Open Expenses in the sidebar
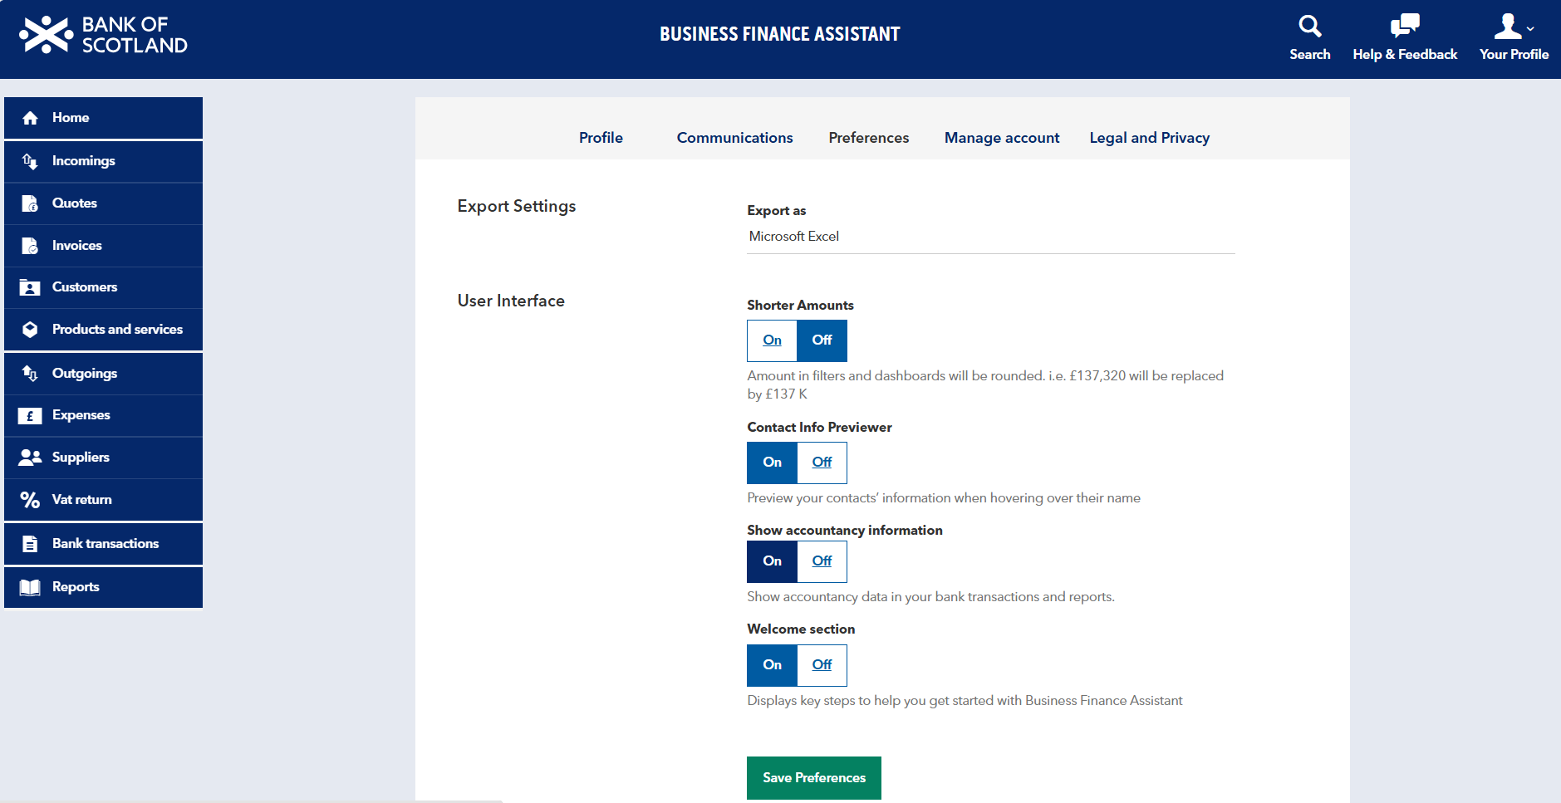Viewport: 1561px width, 803px height. pyautogui.click(x=103, y=415)
